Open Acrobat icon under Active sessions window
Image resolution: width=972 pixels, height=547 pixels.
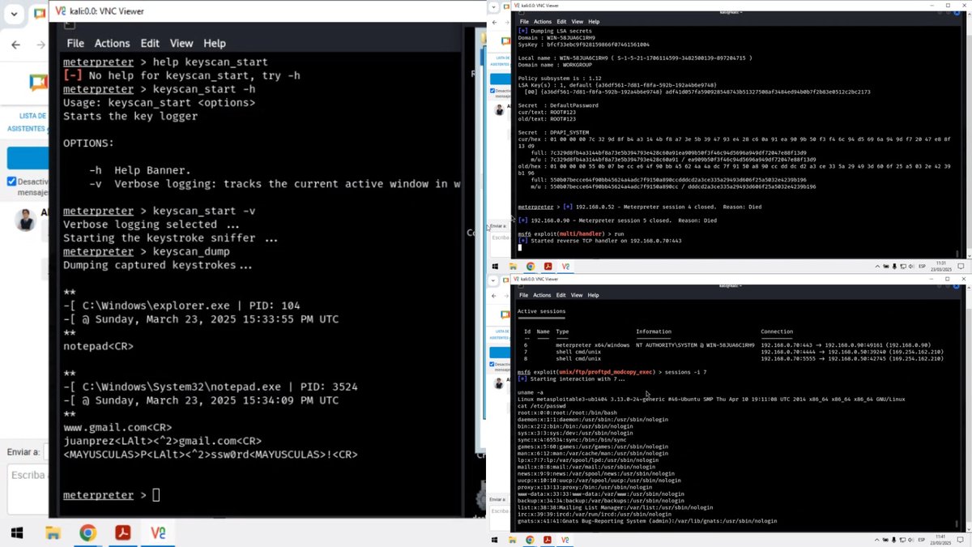tap(548, 540)
